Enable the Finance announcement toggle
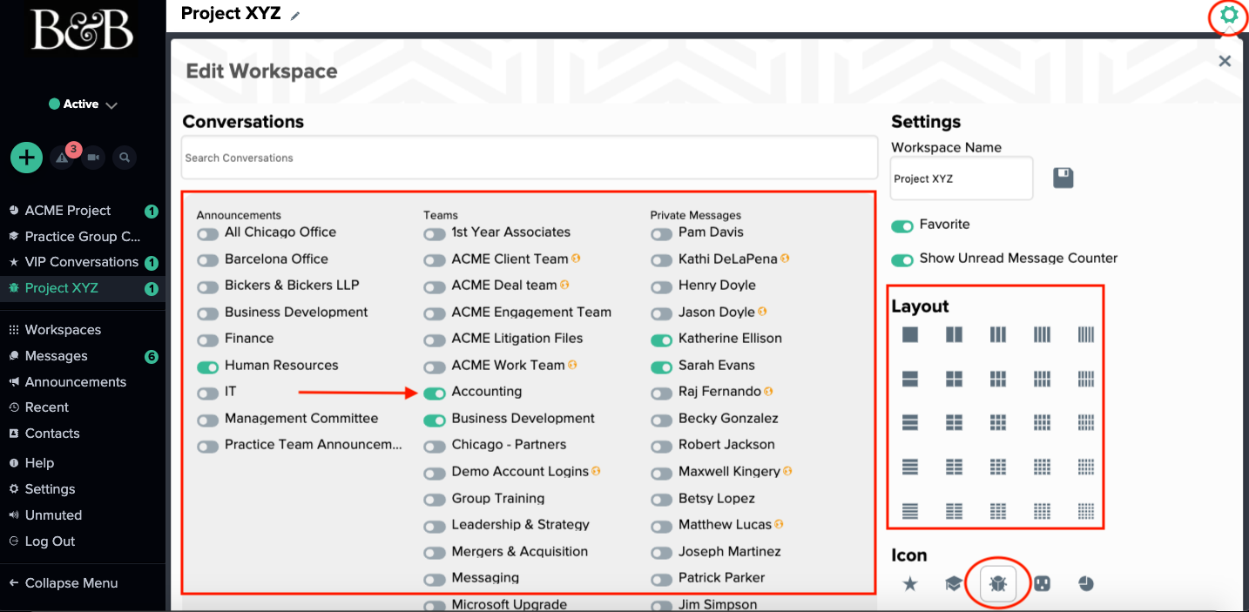The width and height of the screenshot is (1249, 612). point(207,340)
